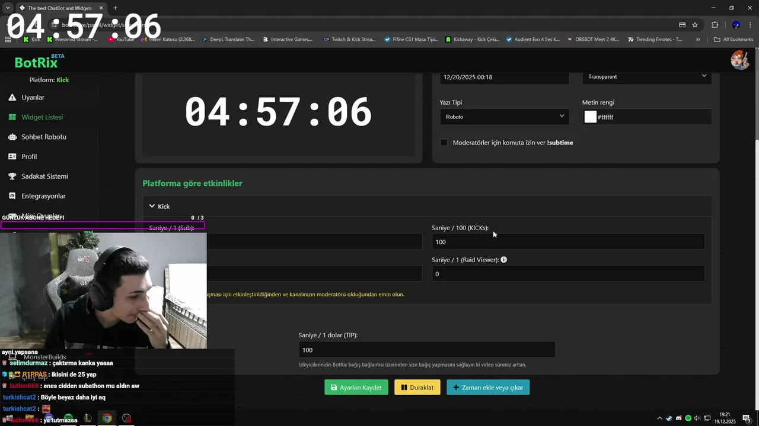Open the Steam tray icon
Image resolution: width=759 pixels, height=426 pixels.
(x=669, y=418)
